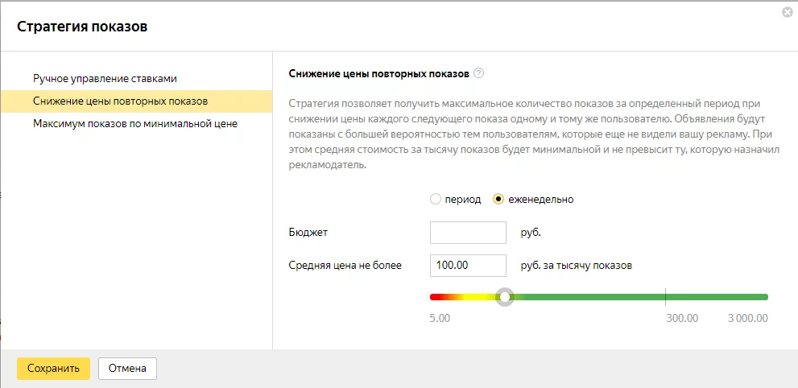Image resolution: width=798 pixels, height=388 pixels.
Task: Click the '3 000.00' slider maximum label
Action: pos(747,319)
